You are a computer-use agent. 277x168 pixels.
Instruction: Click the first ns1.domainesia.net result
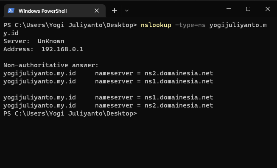[179, 81]
